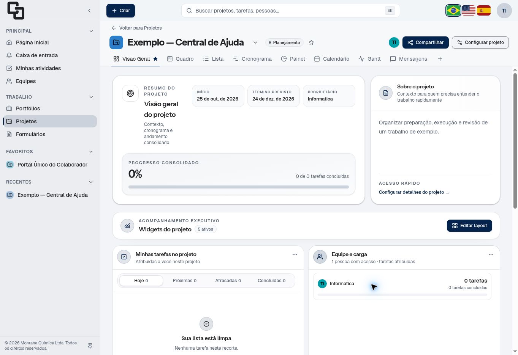Click the Compartilhar button
The width and height of the screenshot is (518, 355).
coord(426,42)
